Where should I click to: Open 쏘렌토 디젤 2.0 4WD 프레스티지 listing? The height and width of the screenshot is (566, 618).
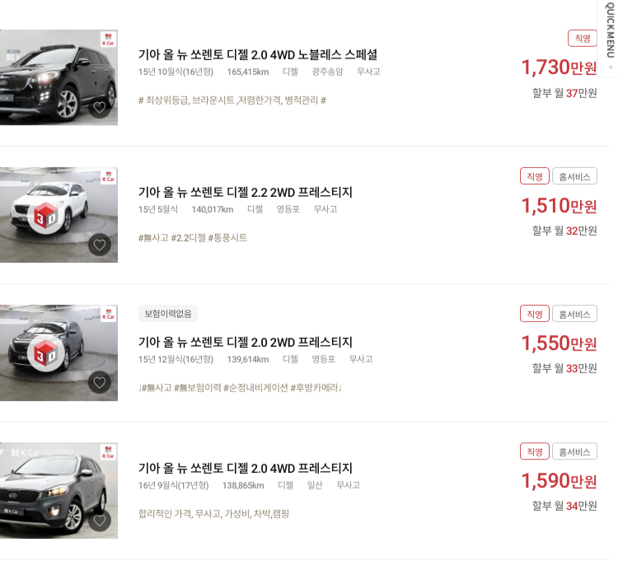click(x=246, y=468)
